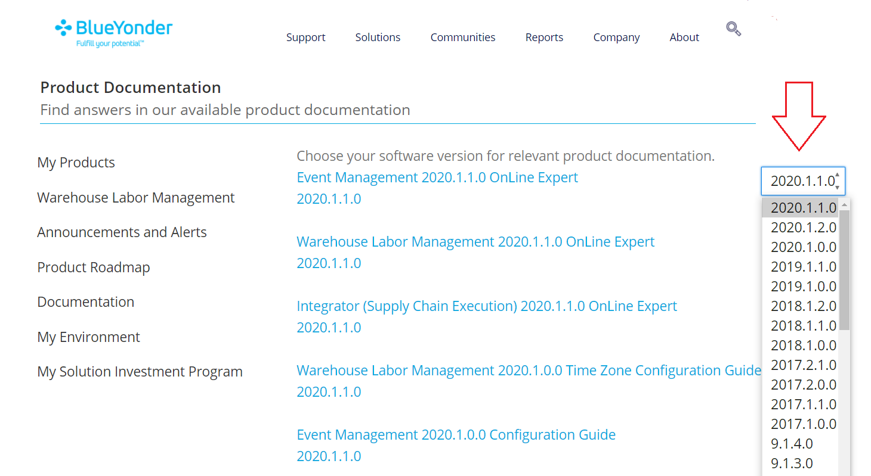The width and height of the screenshot is (871, 476).
Task: Go to My Products in sidebar
Action: click(x=76, y=163)
